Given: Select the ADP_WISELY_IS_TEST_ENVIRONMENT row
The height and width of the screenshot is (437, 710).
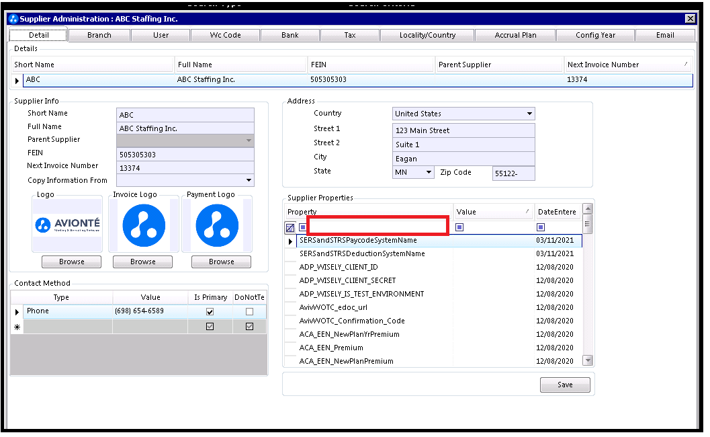Looking at the screenshot, I should tap(433, 294).
